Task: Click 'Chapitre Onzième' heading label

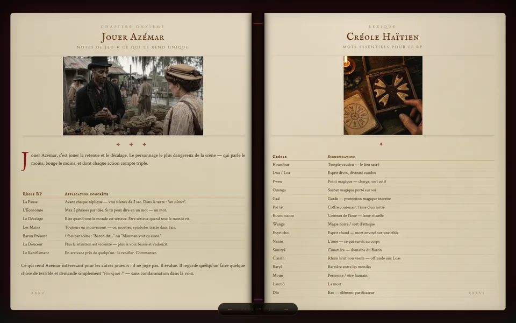Action: click(133, 27)
